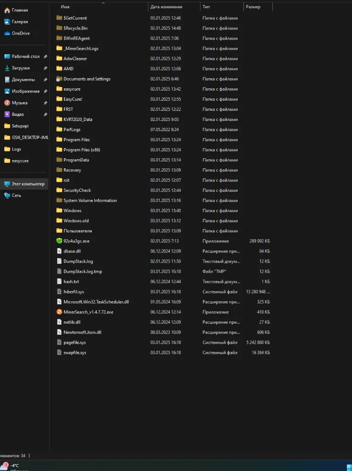Click the dbase.dll file icon

coord(59,251)
